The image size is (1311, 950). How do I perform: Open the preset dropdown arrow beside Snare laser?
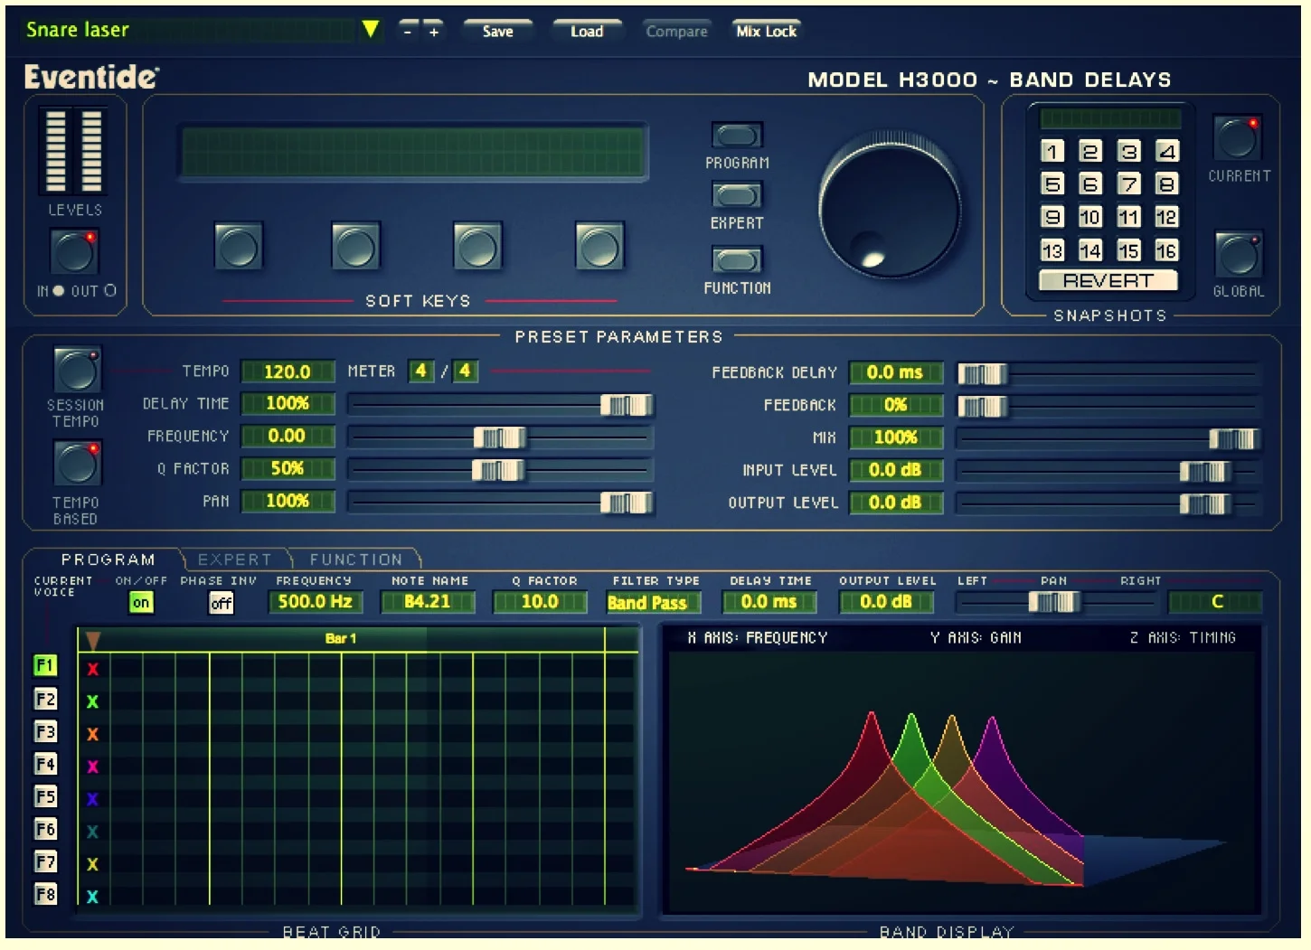[x=370, y=29]
